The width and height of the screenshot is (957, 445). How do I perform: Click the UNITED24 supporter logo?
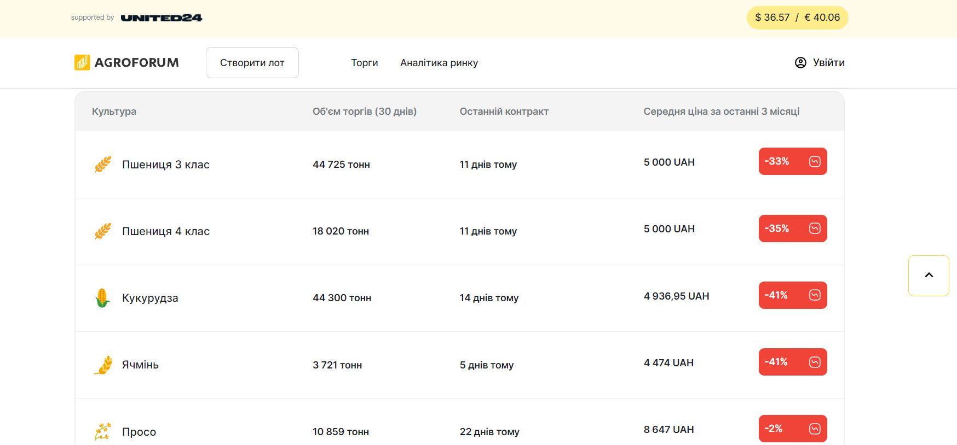[161, 17]
